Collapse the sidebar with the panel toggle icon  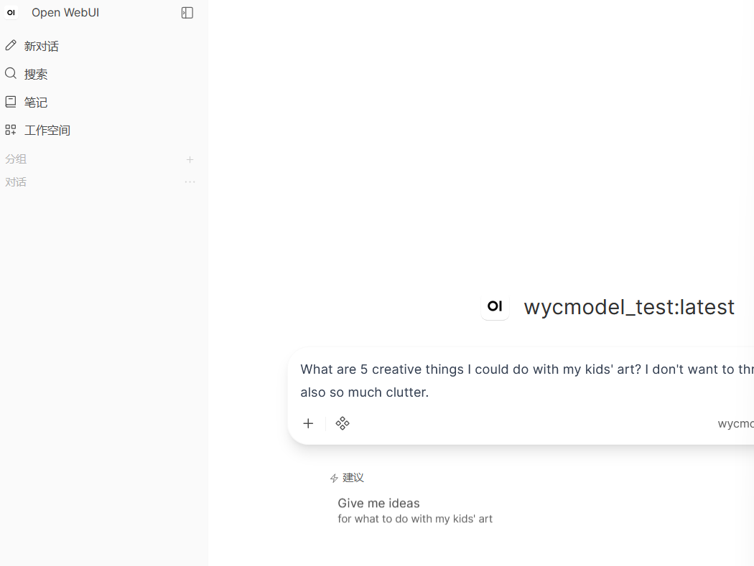pos(187,13)
